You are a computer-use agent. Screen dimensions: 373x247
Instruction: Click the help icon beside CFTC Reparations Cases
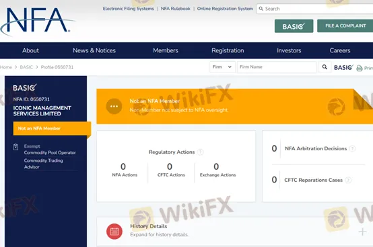[x=348, y=180]
